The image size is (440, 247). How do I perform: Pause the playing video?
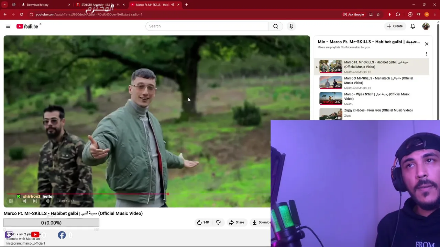tap(11, 201)
